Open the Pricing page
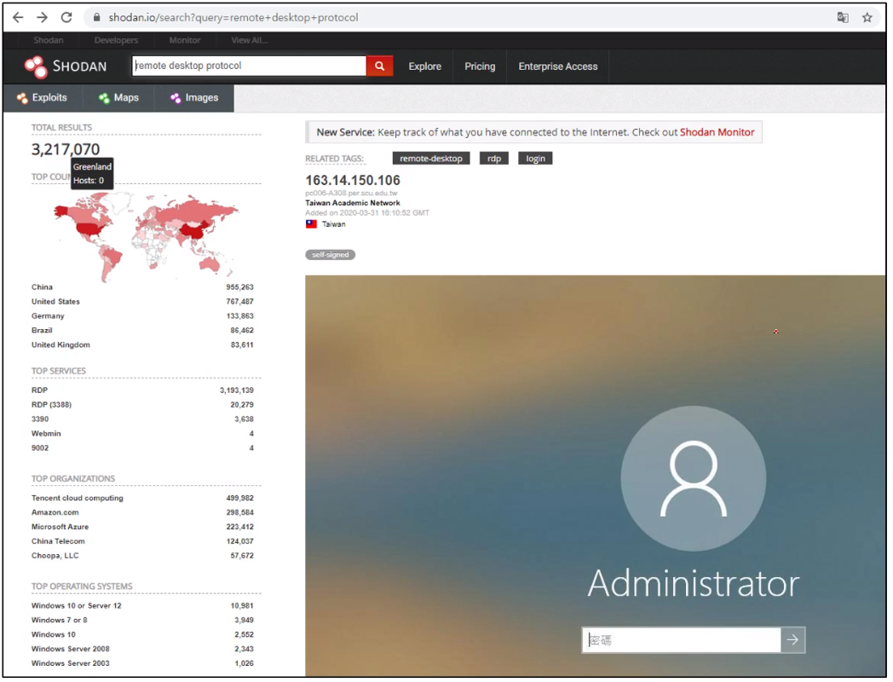 coord(480,66)
